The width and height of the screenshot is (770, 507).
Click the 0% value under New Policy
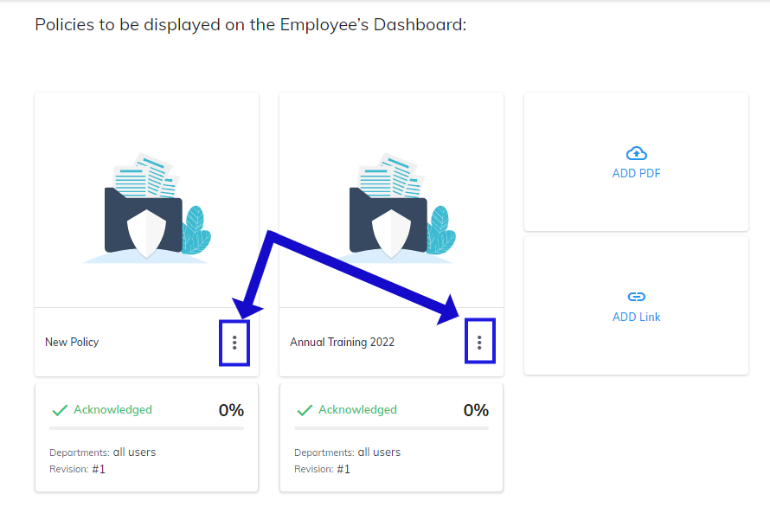231,410
